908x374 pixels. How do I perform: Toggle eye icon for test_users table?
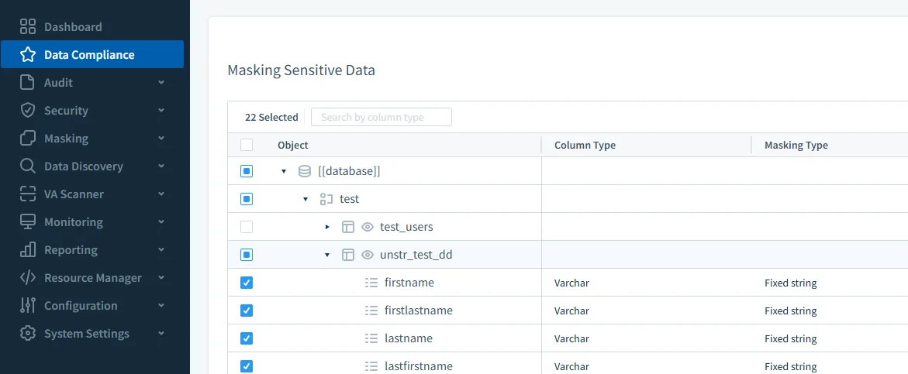pyautogui.click(x=368, y=227)
